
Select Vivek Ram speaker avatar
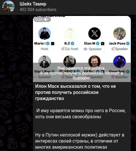(x=45, y=61)
